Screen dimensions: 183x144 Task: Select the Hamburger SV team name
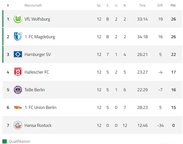click(38, 54)
